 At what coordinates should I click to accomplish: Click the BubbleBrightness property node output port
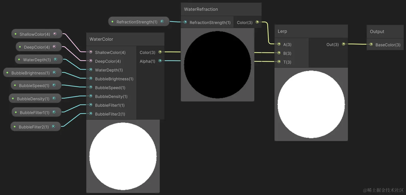(54, 72)
